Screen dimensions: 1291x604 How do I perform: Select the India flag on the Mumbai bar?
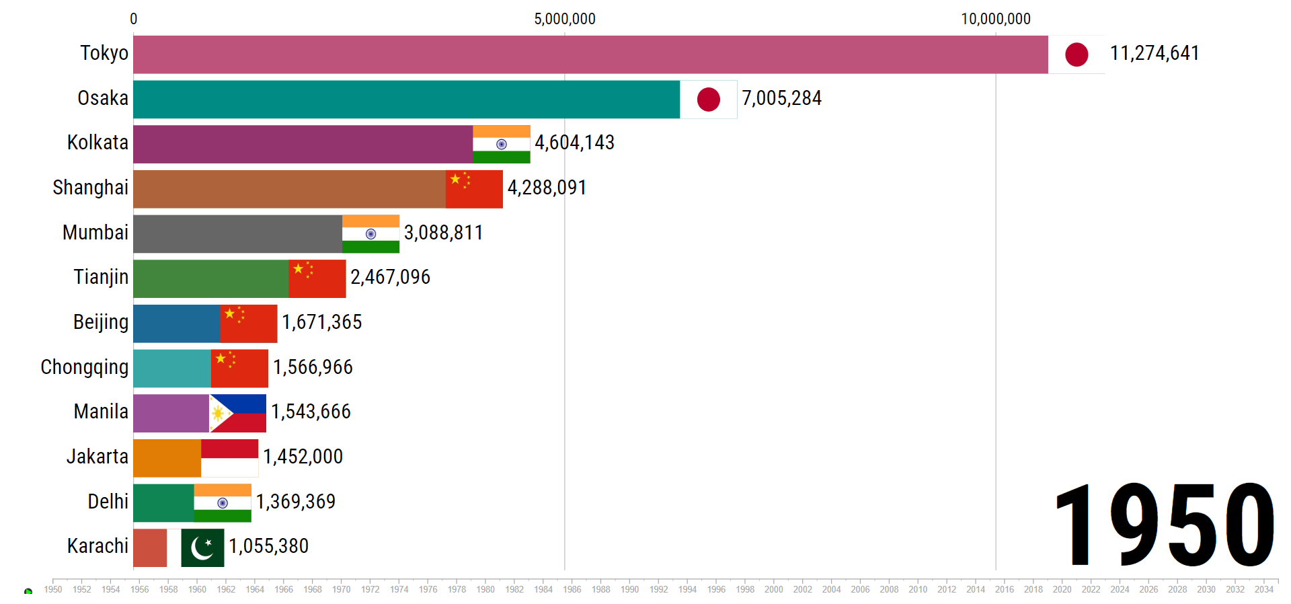(370, 234)
